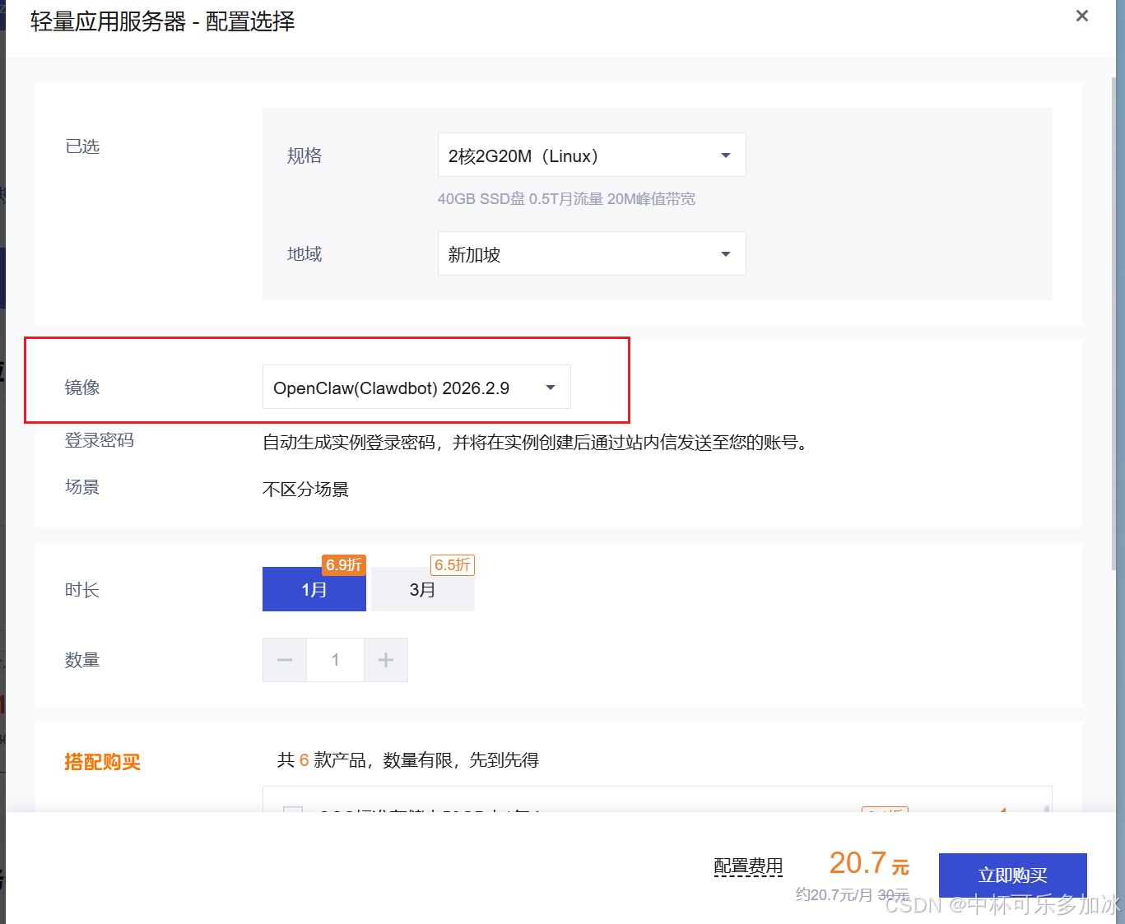Open the 镜像 image selection dropdown
1125x924 pixels.
(416, 387)
